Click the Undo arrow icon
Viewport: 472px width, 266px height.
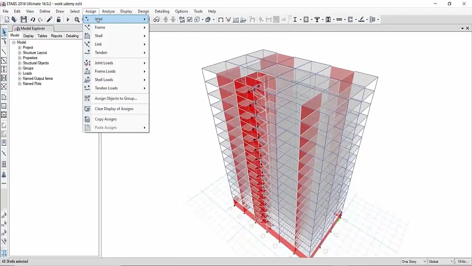pyautogui.click(x=33, y=20)
